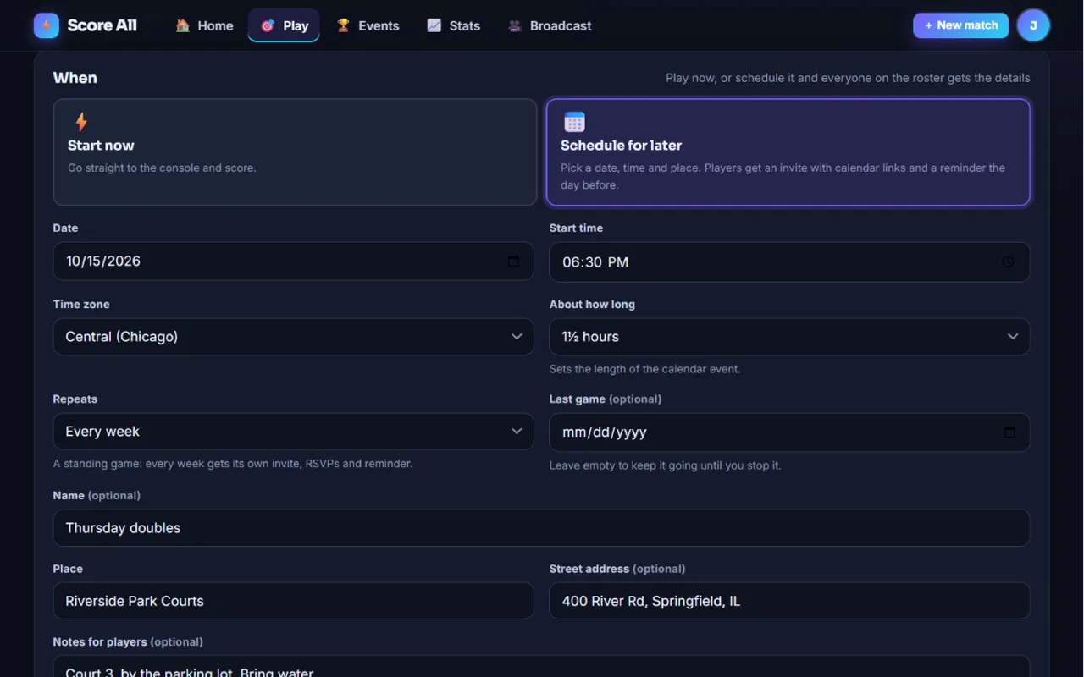Open the Last game calendar picker icon
The image size is (1084, 677).
[1009, 432]
